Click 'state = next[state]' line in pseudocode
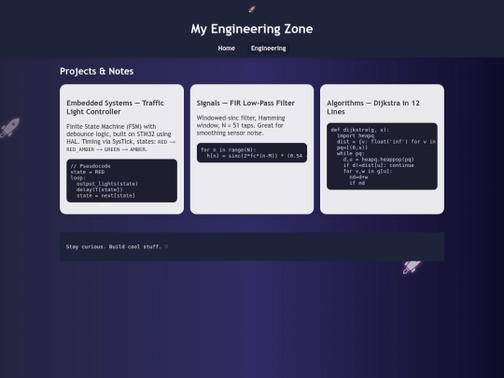Screen dimensions: 504x378 click(105, 195)
